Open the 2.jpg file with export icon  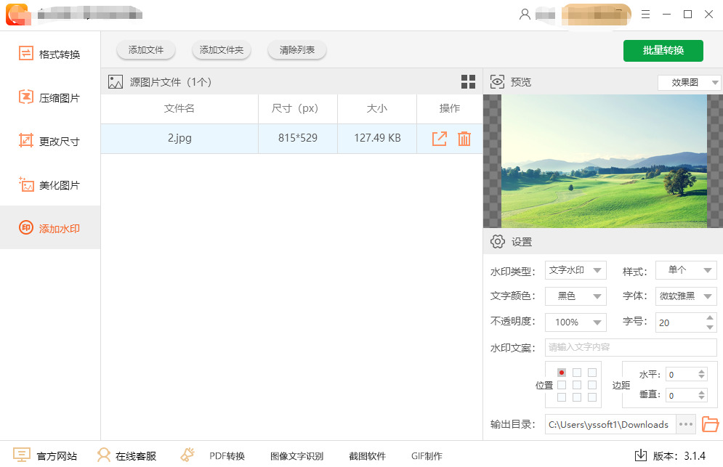[439, 138]
